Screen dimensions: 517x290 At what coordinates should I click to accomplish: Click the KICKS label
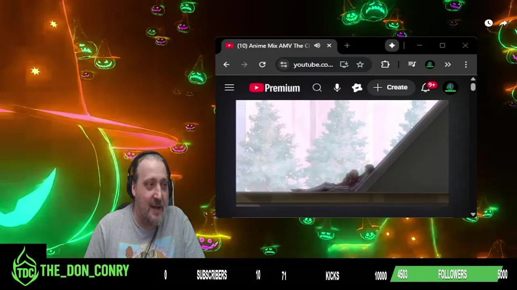point(332,275)
